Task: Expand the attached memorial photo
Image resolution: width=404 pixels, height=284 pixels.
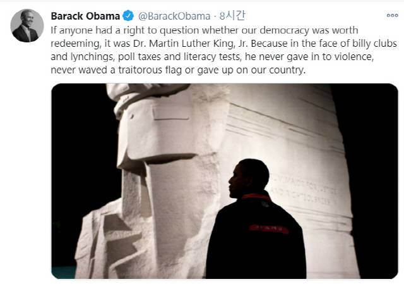Action: [x=225, y=181]
